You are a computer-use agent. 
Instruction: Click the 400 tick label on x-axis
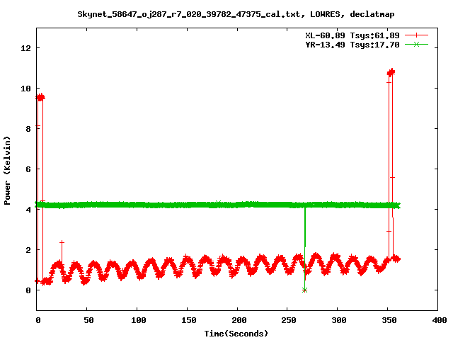tap(438, 321)
